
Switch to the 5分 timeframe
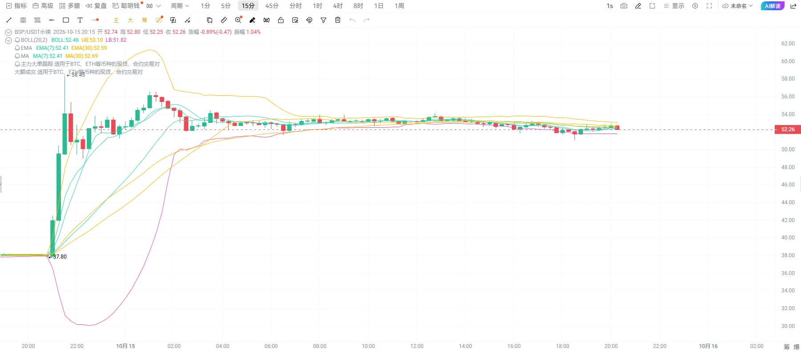(226, 6)
